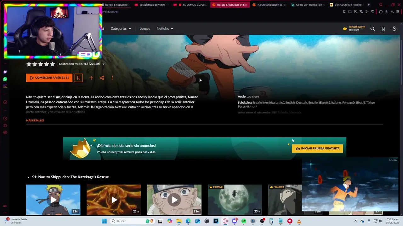Viewport: 403px width, 226px height.
Task: Click 'Comenzar a ver S1 E1' button
Action: point(49,78)
